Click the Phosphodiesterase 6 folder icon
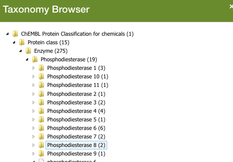This screenshot has height=162, width=233. 42,128
